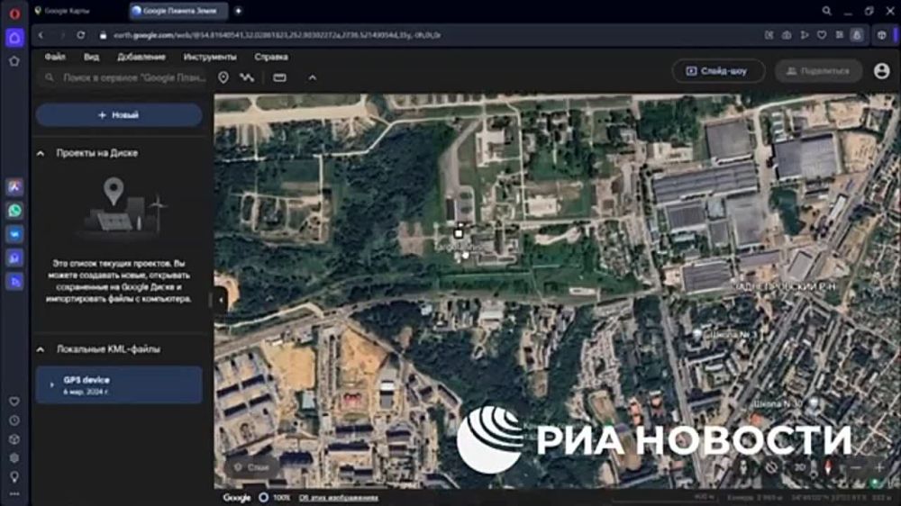The image size is (901, 506).
Task: Open the Google account avatar
Action: [881, 71]
